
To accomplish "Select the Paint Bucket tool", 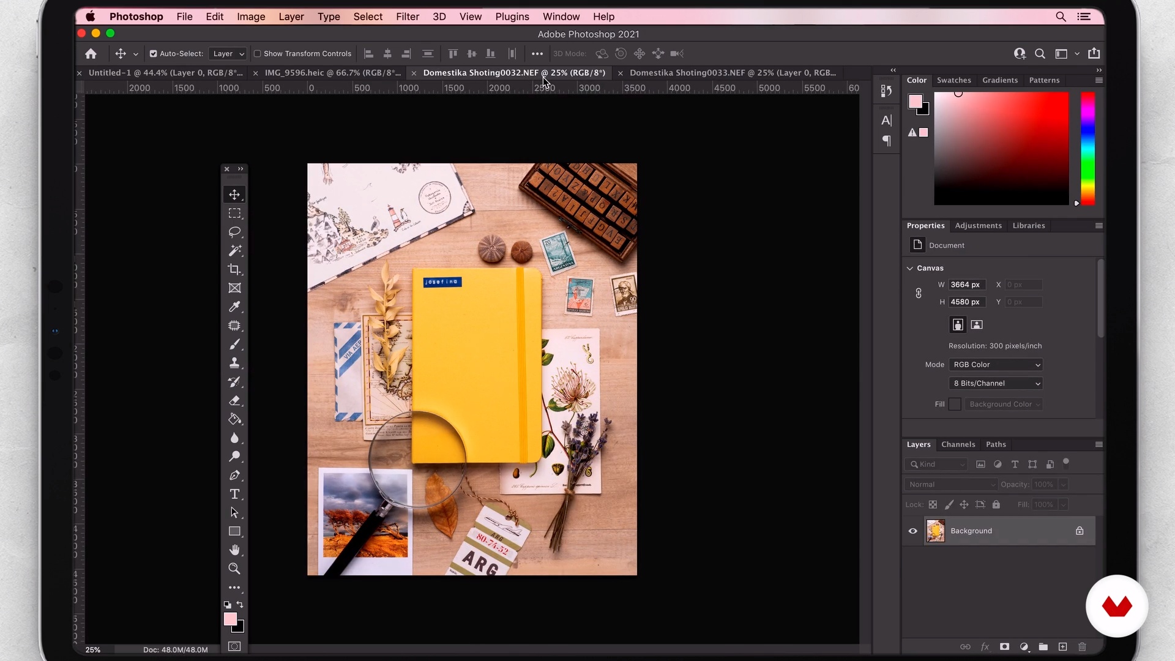I will pos(234,419).
